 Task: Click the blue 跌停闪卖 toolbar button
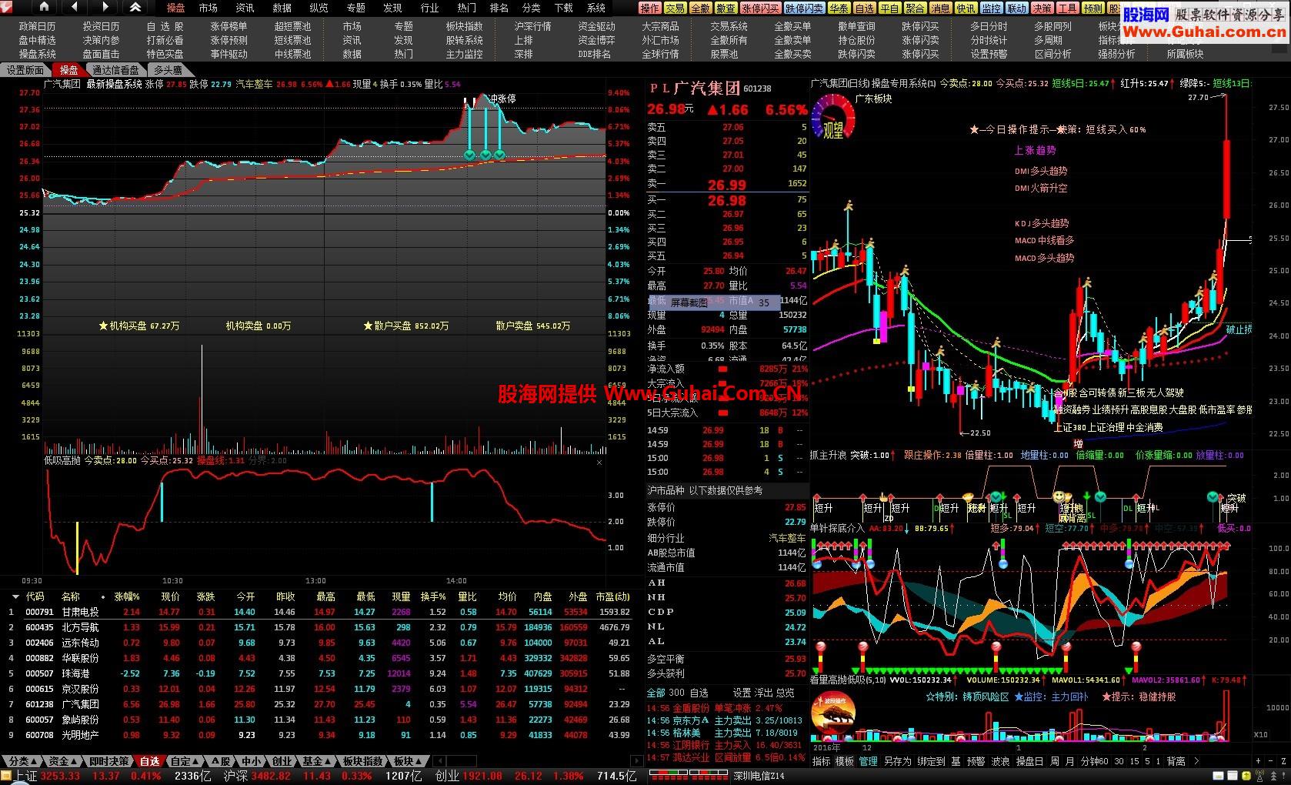(x=804, y=8)
